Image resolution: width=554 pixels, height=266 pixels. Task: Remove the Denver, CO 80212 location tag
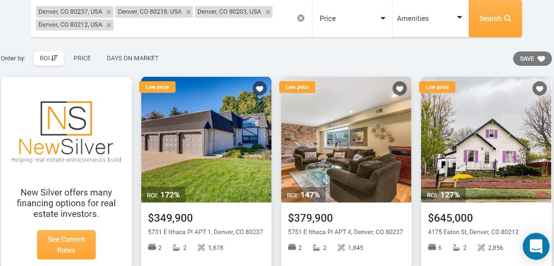[x=109, y=25]
